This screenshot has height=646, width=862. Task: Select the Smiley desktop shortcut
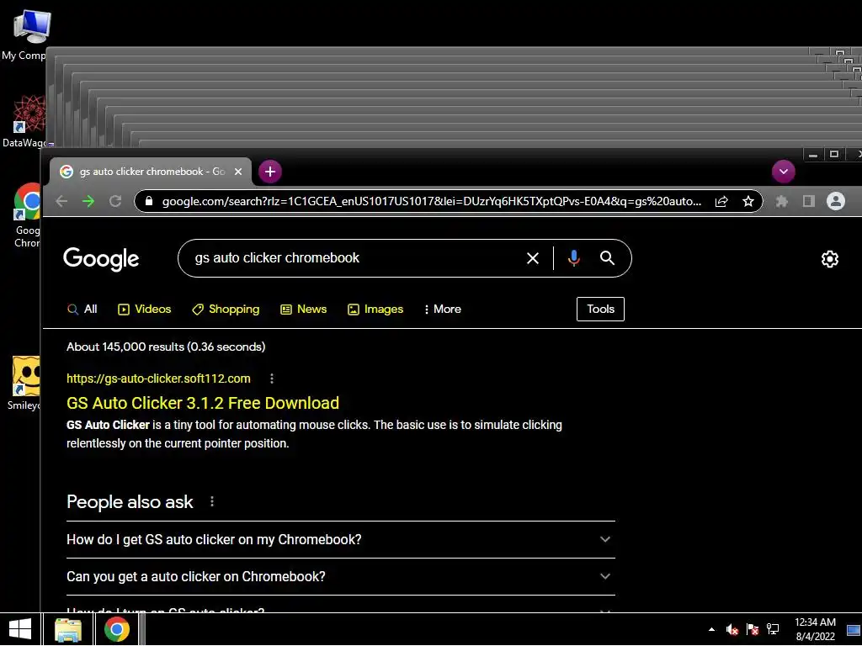(24, 384)
